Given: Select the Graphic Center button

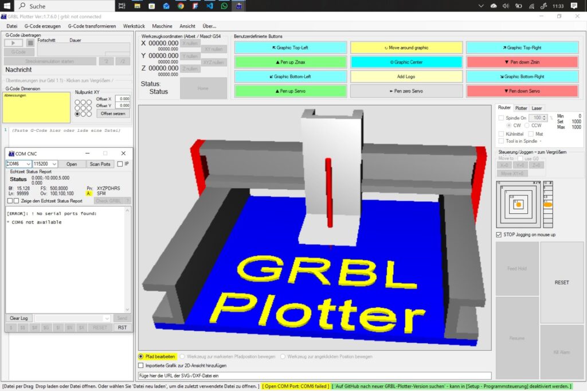Looking at the screenshot, I should click(x=406, y=62).
